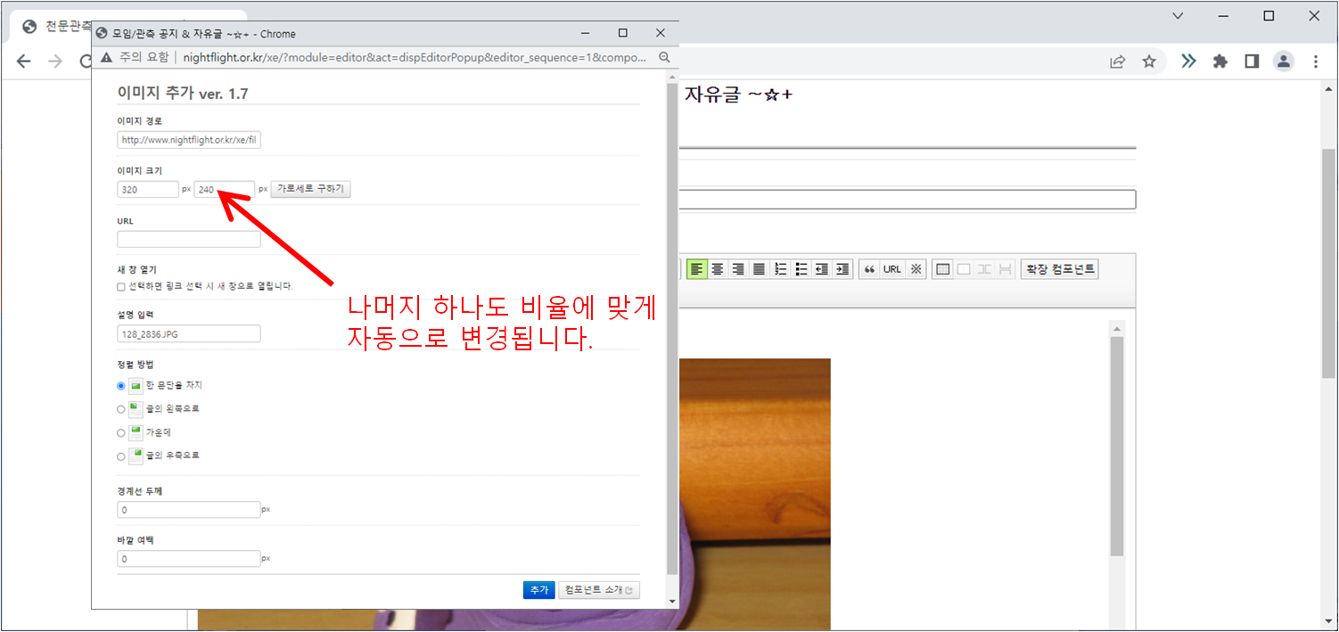Select the 글의 왼쪽으로 alignment radio button
Image resolution: width=1339 pixels, height=632 pixels.
click(x=121, y=409)
